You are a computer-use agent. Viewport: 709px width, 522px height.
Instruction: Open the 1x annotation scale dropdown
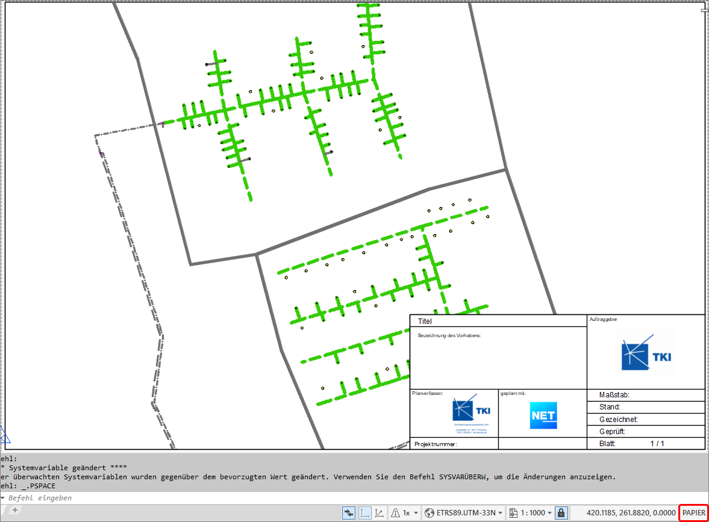[410, 513]
